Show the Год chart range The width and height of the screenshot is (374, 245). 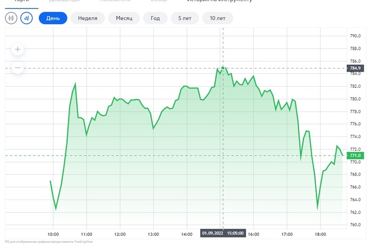click(155, 18)
